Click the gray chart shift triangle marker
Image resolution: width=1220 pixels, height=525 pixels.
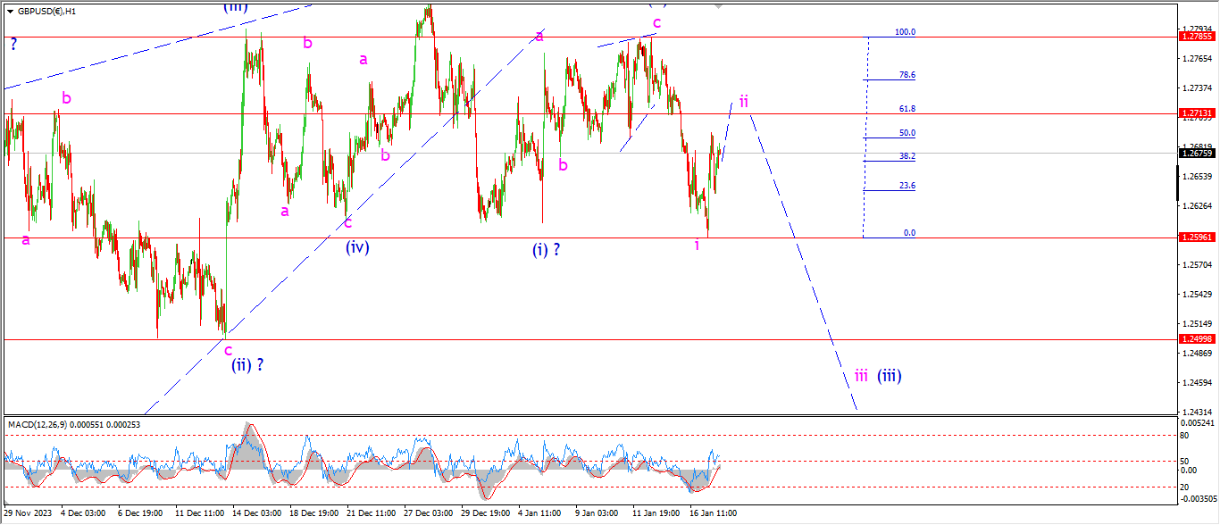tap(718, 6)
